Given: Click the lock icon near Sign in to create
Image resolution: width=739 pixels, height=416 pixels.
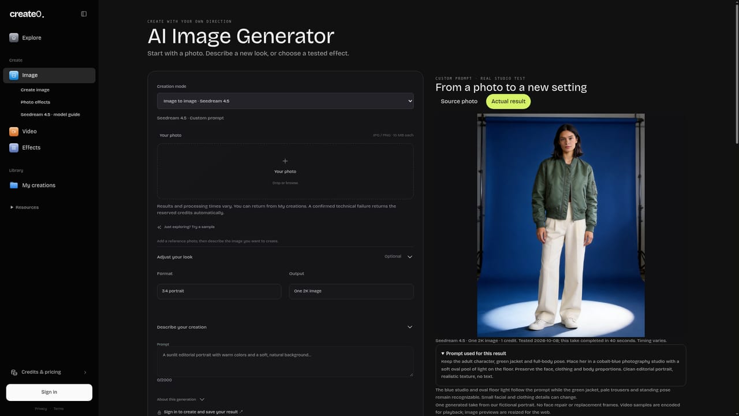Looking at the screenshot, I should pyautogui.click(x=159, y=412).
